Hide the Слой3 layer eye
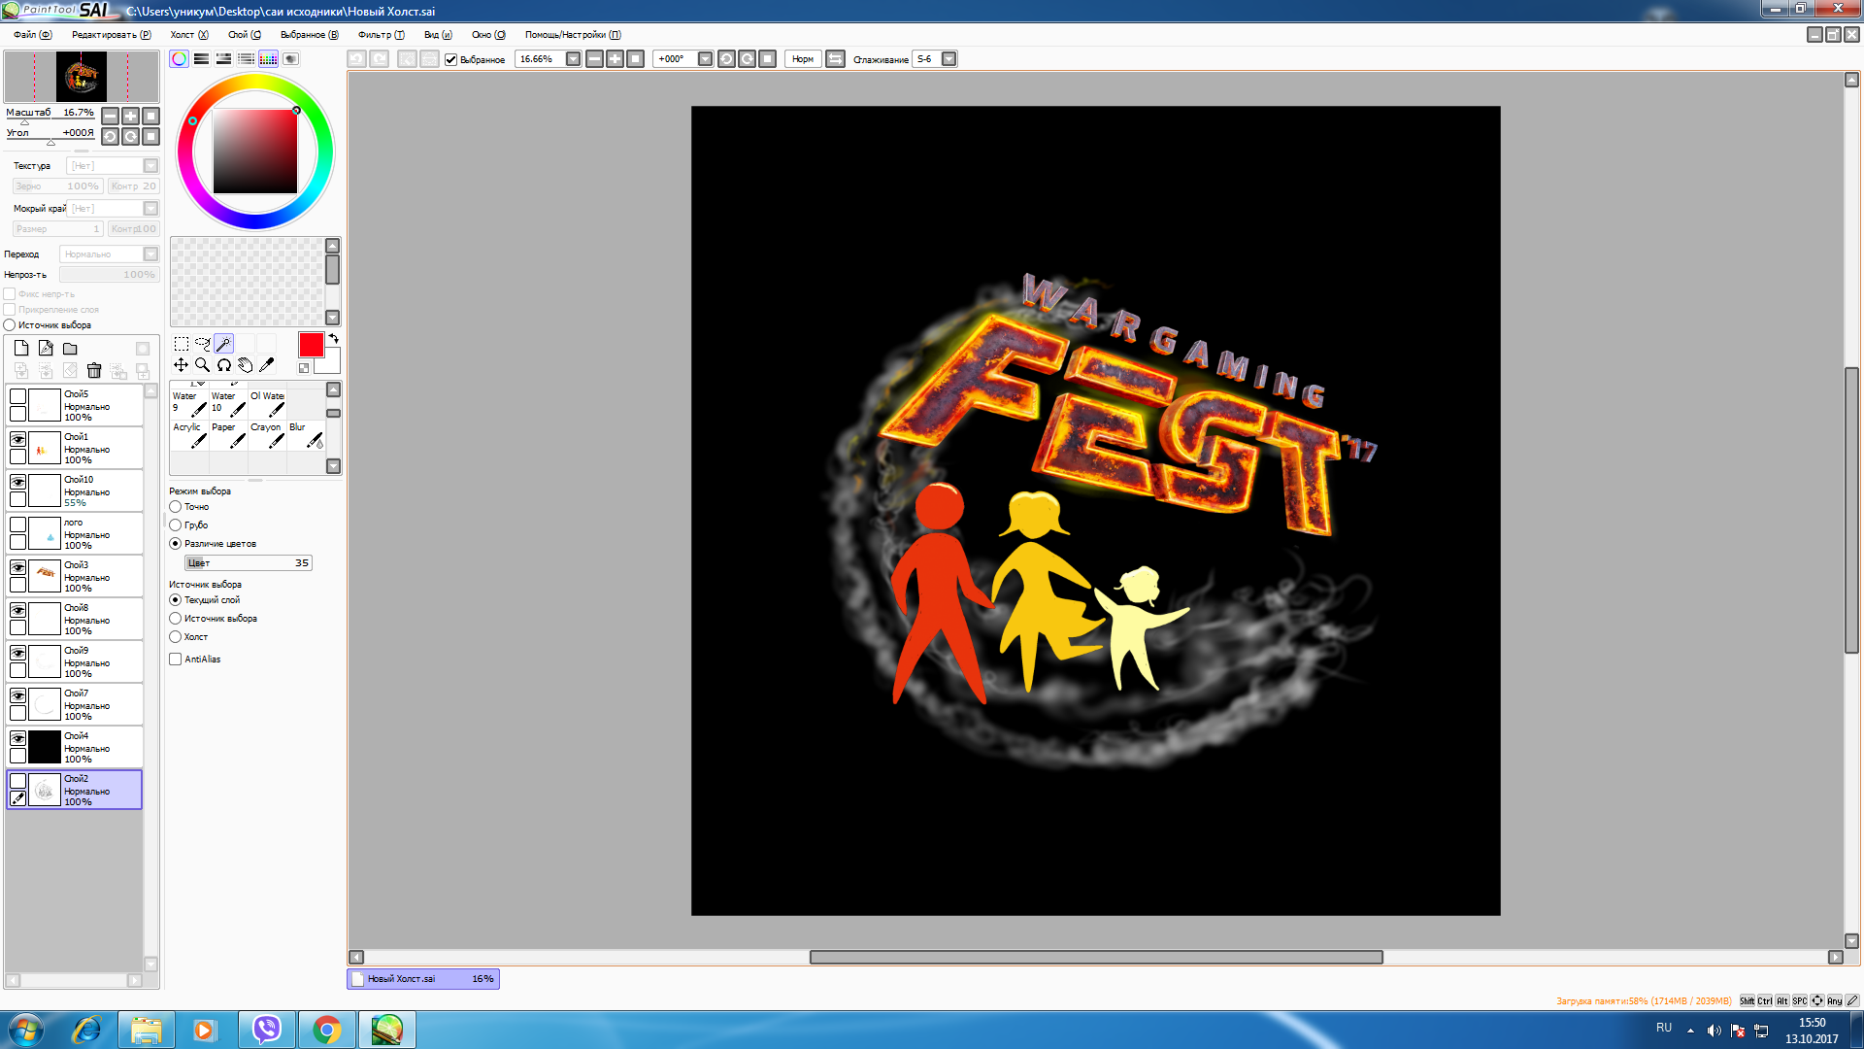Screen dimensions: 1864x1049 point(17,567)
